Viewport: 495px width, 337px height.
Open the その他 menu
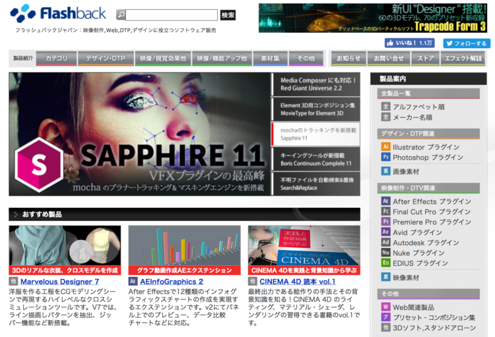(306, 59)
